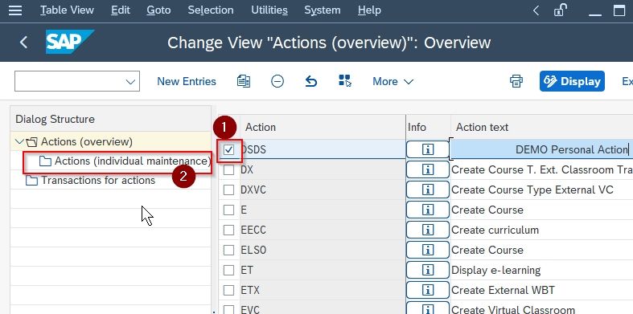Click the DEMO Personal Action text field
The width and height of the screenshot is (633, 314).
541,149
